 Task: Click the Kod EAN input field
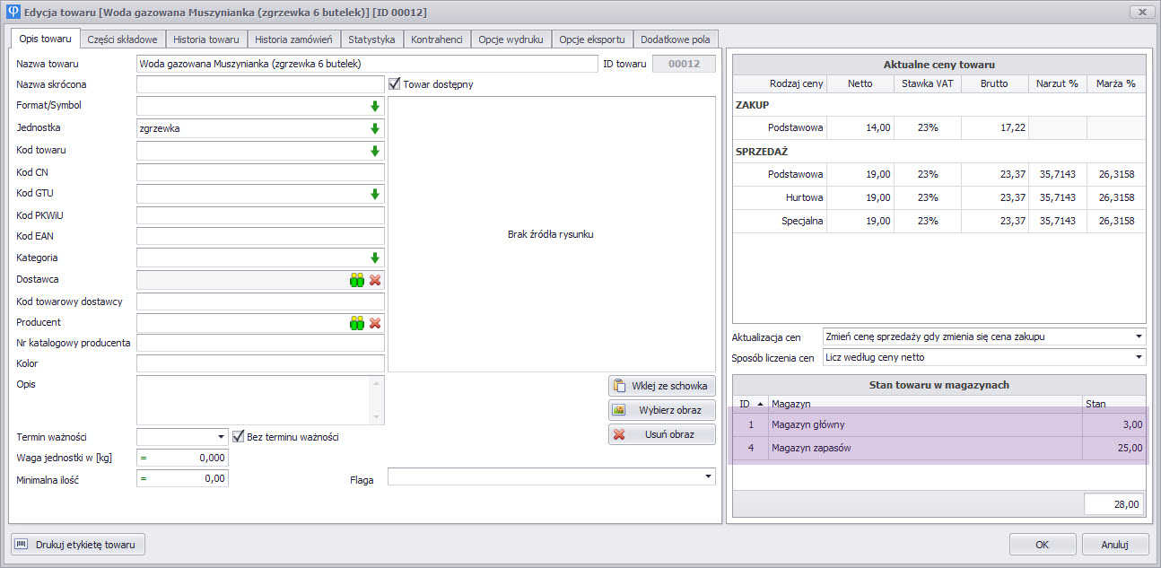[260, 237]
